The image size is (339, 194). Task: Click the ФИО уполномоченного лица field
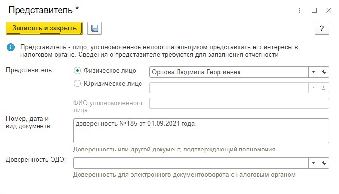coord(239,103)
